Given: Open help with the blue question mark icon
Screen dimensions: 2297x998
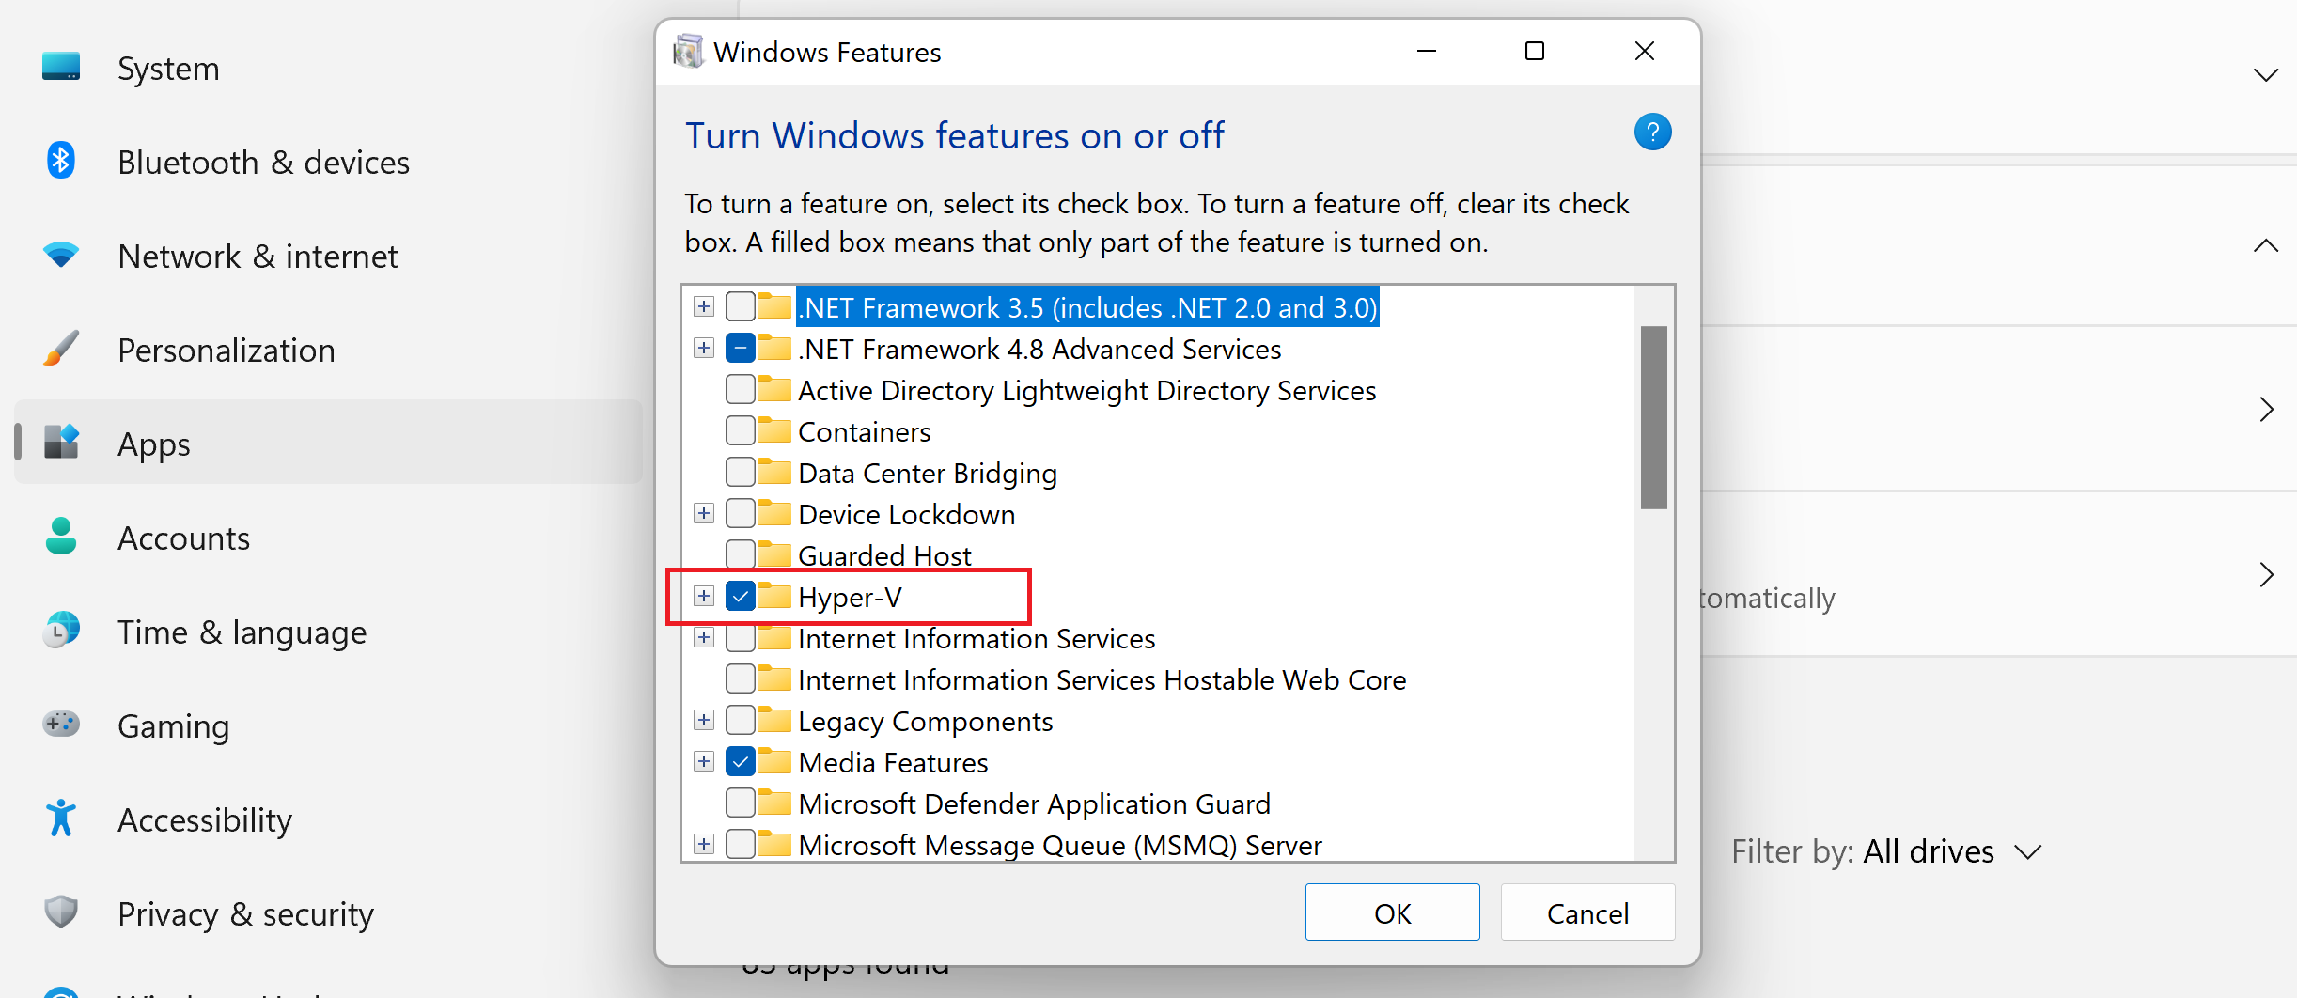Looking at the screenshot, I should coord(1652,133).
